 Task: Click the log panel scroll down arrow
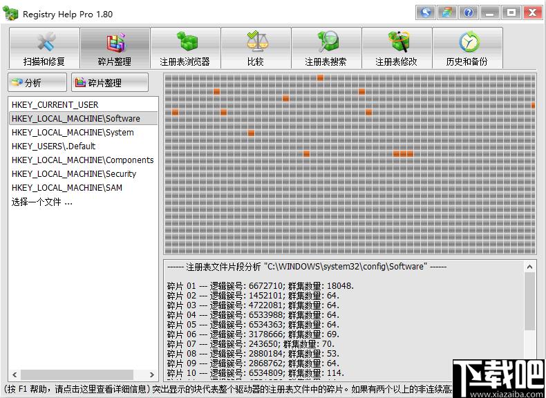(529, 374)
